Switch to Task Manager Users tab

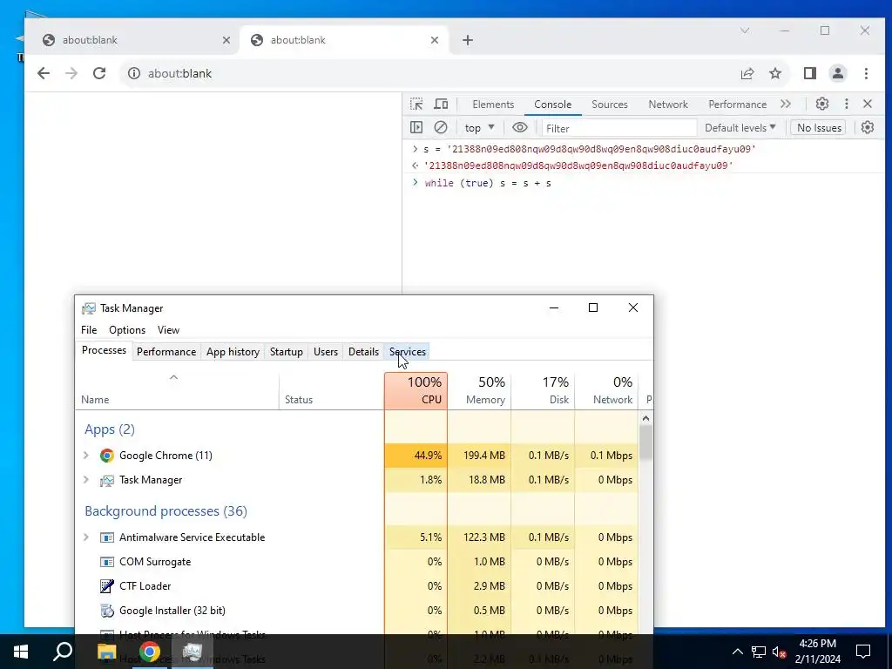point(326,352)
